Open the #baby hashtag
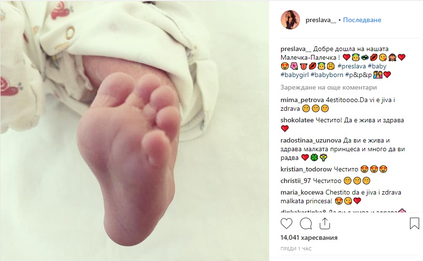This screenshot has width=423, height=261. pos(377,66)
